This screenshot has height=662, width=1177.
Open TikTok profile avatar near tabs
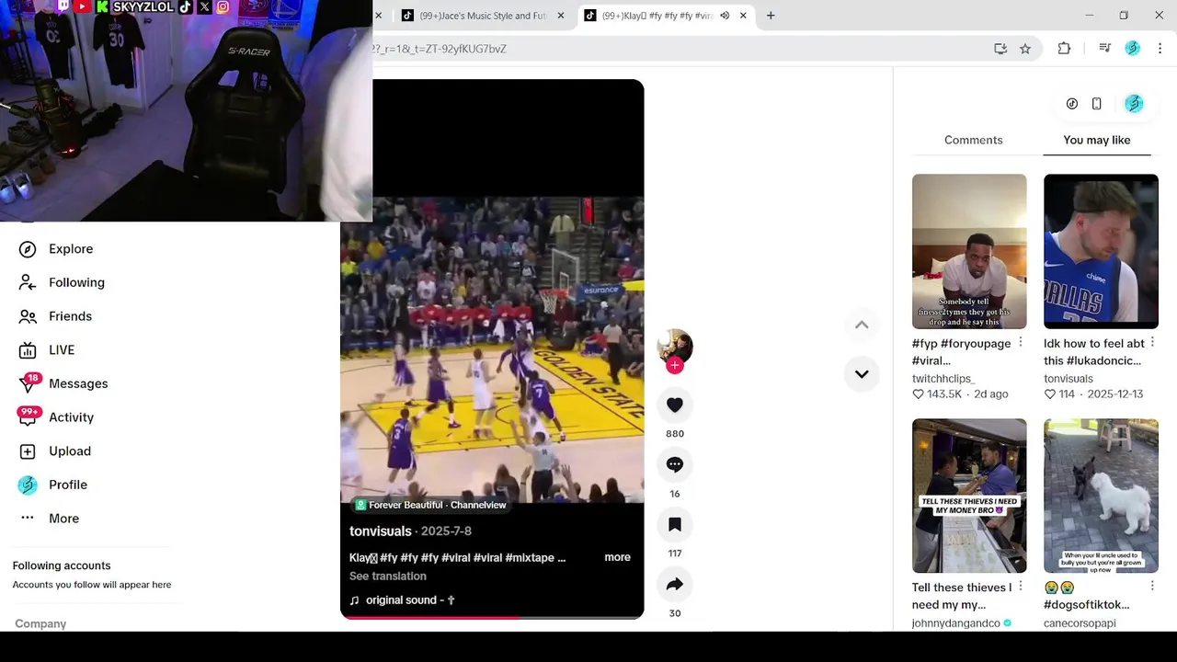click(x=1134, y=104)
